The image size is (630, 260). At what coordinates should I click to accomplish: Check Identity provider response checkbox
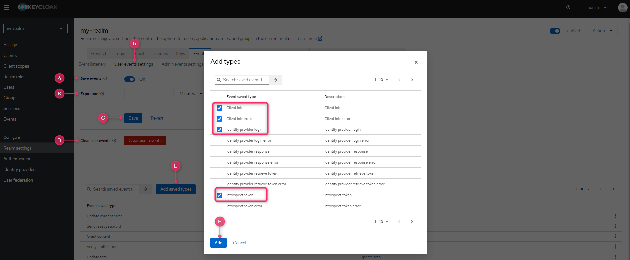tap(219, 152)
